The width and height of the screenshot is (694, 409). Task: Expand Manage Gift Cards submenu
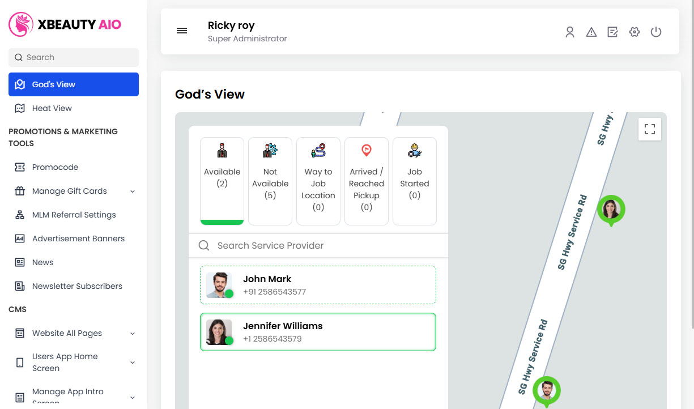coord(74,191)
